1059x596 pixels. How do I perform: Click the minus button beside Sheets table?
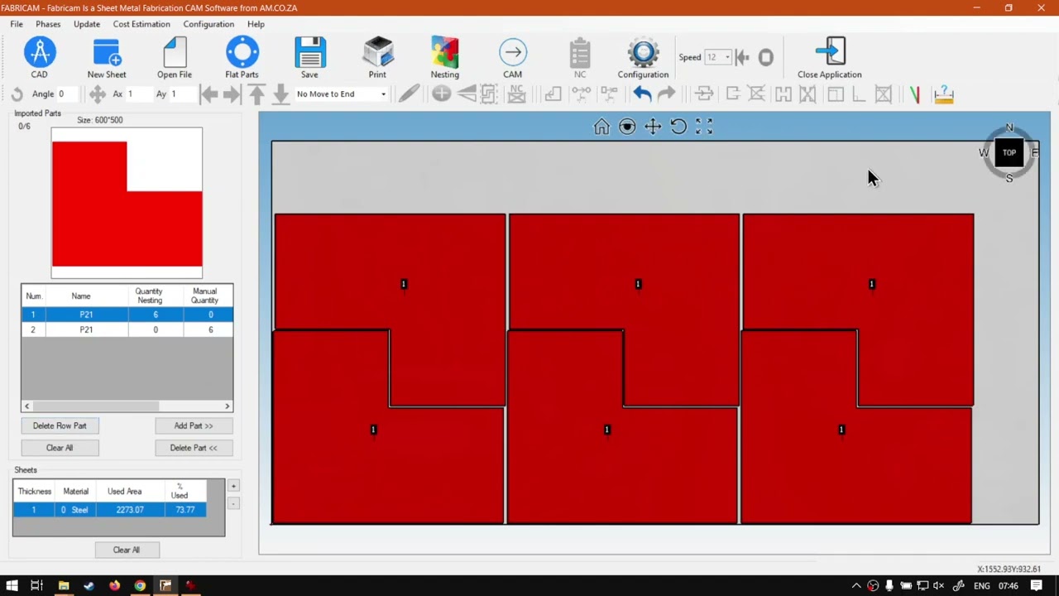coord(233,503)
